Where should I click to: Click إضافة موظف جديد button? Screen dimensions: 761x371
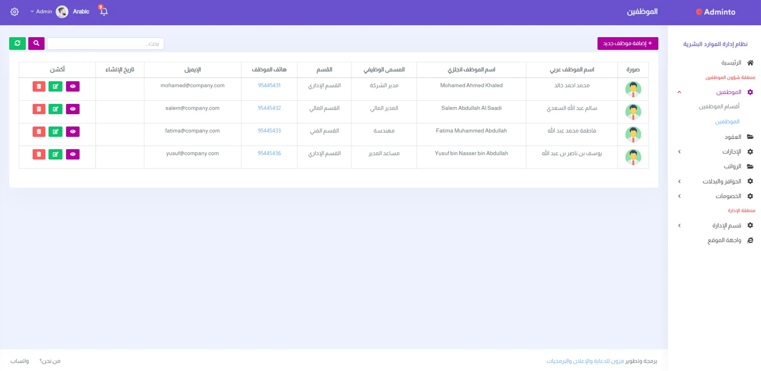627,43
